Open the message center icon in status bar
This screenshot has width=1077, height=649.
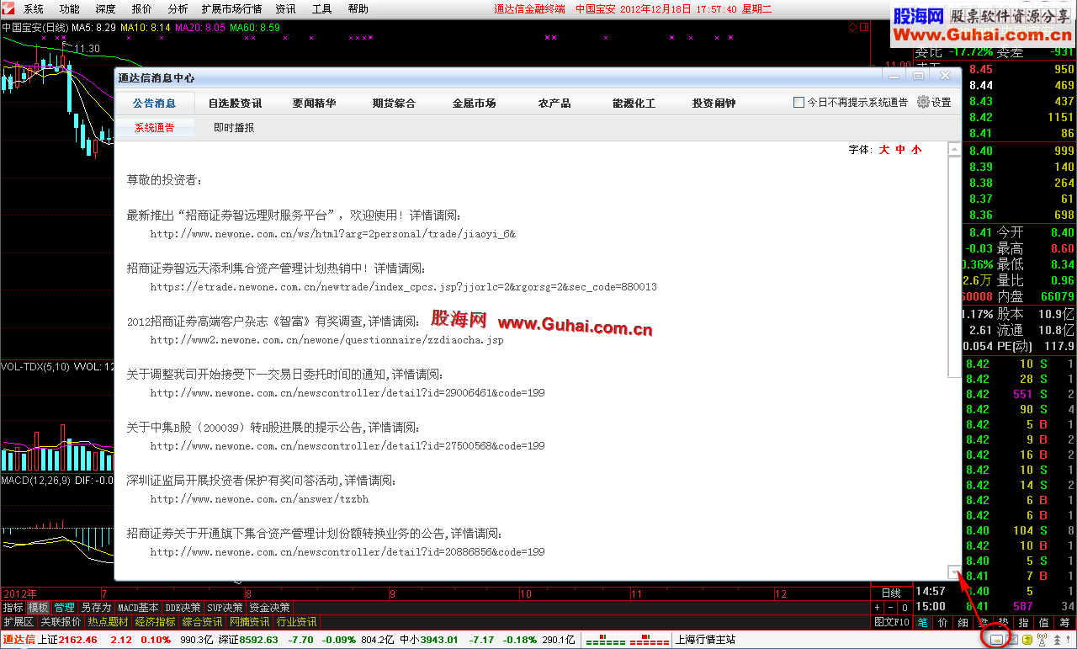(x=996, y=640)
